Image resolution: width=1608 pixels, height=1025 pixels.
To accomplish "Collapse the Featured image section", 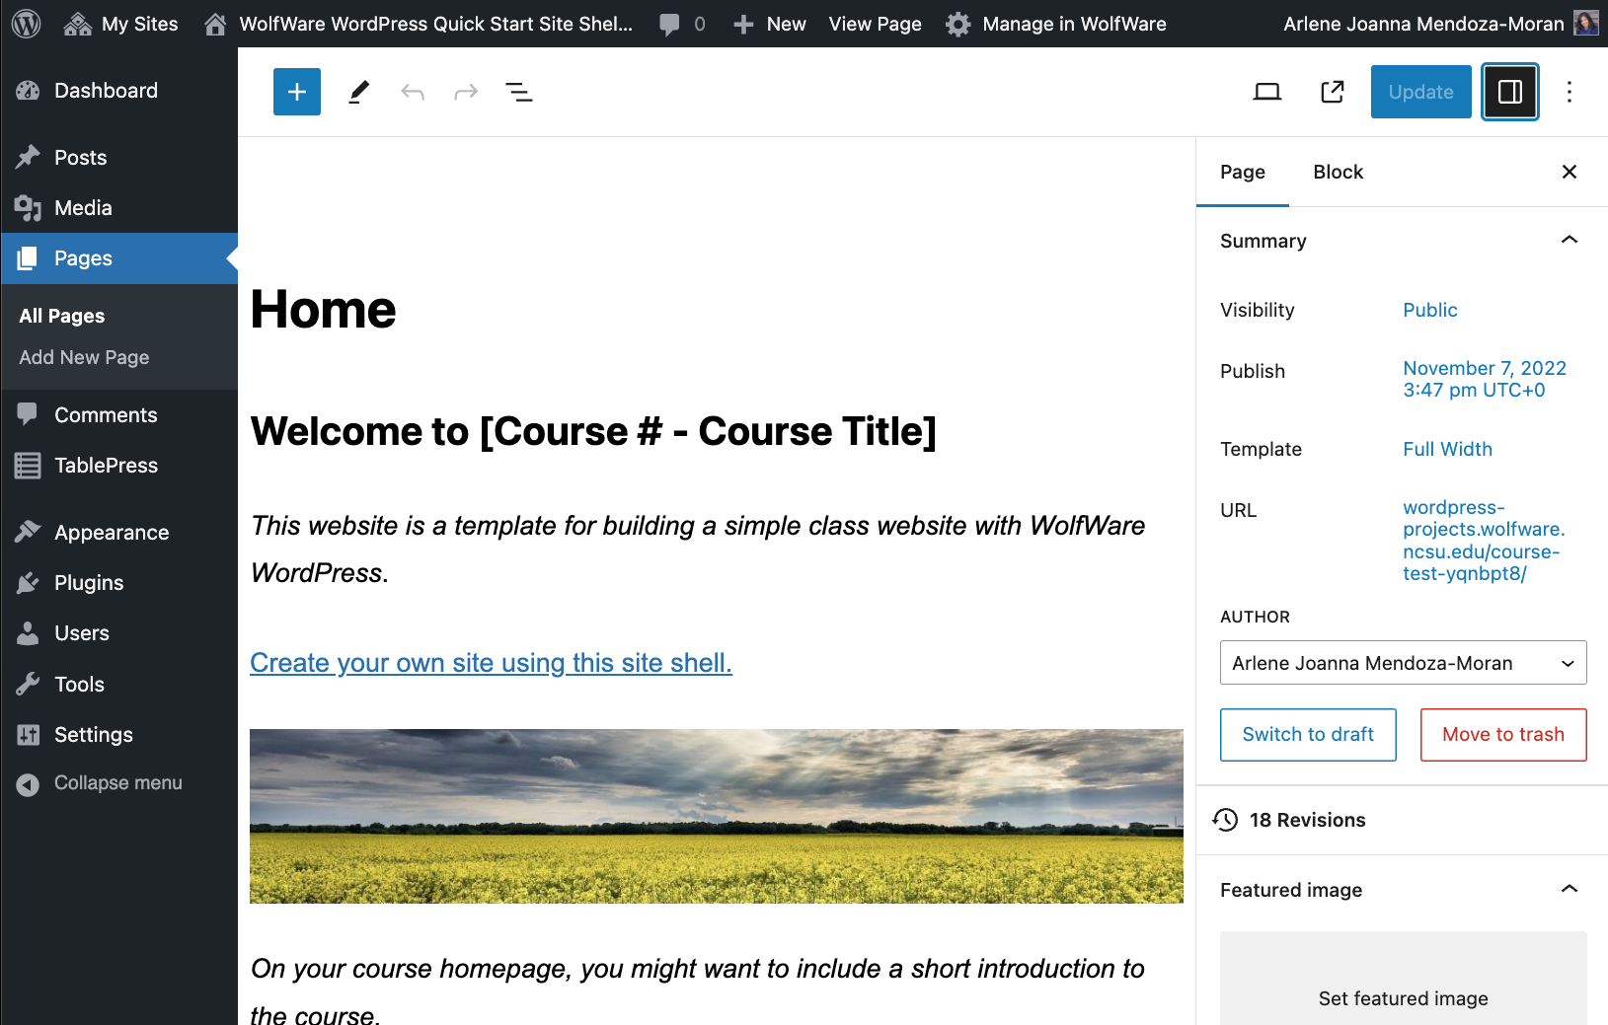I will [x=1569, y=889].
